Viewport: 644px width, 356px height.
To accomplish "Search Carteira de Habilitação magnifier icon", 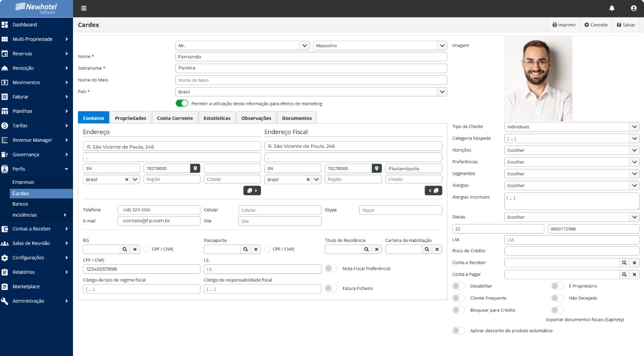I will click(x=427, y=249).
